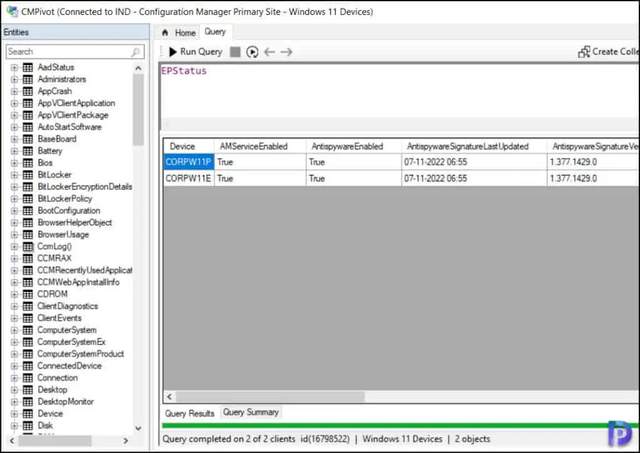Expand the BrowserHelperObject entity node

(x=14, y=223)
